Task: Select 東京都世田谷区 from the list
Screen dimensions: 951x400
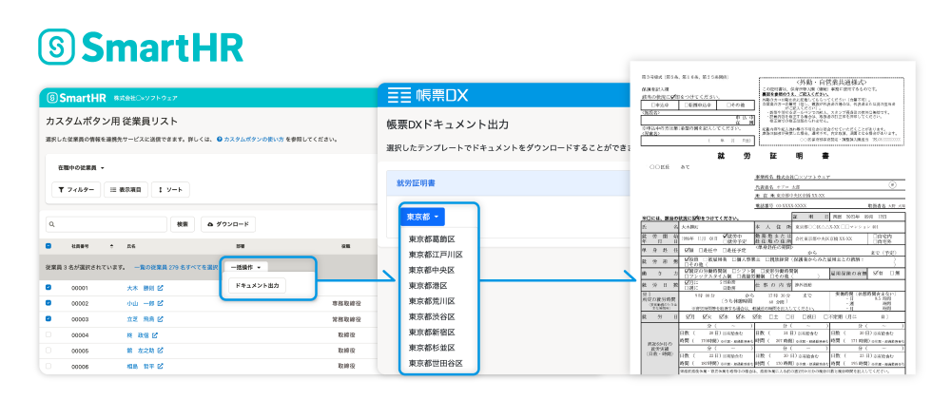Action: (x=436, y=364)
